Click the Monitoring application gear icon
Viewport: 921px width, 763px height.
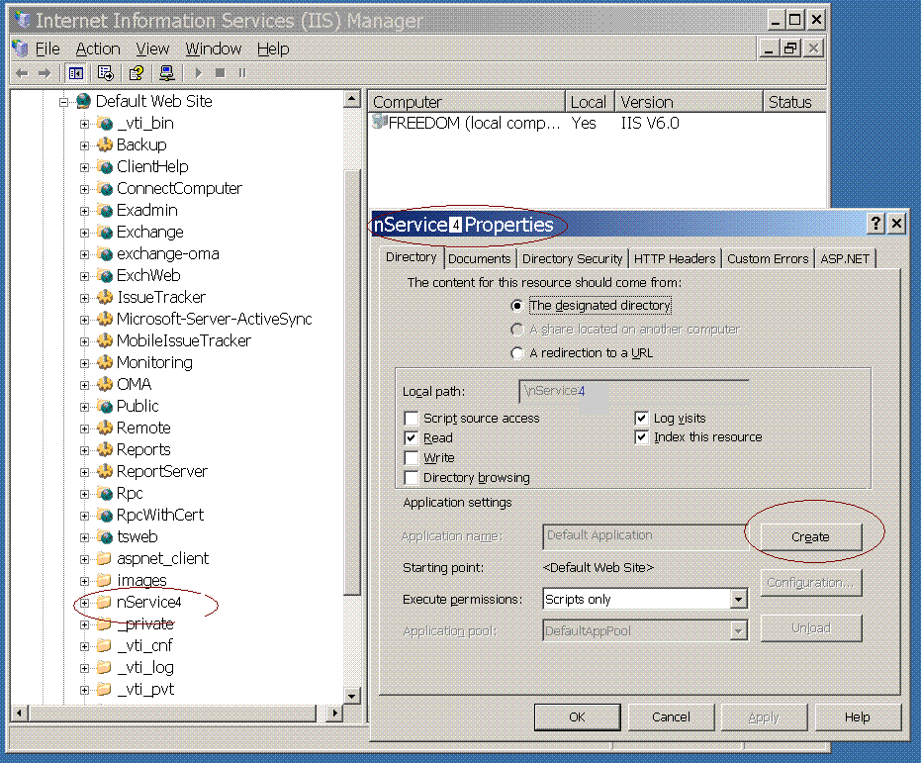pos(105,362)
